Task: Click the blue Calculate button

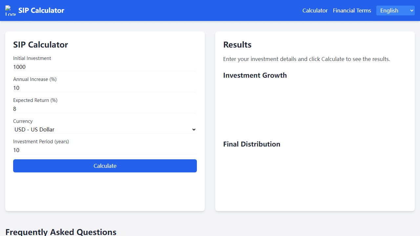Action: [105, 166]
